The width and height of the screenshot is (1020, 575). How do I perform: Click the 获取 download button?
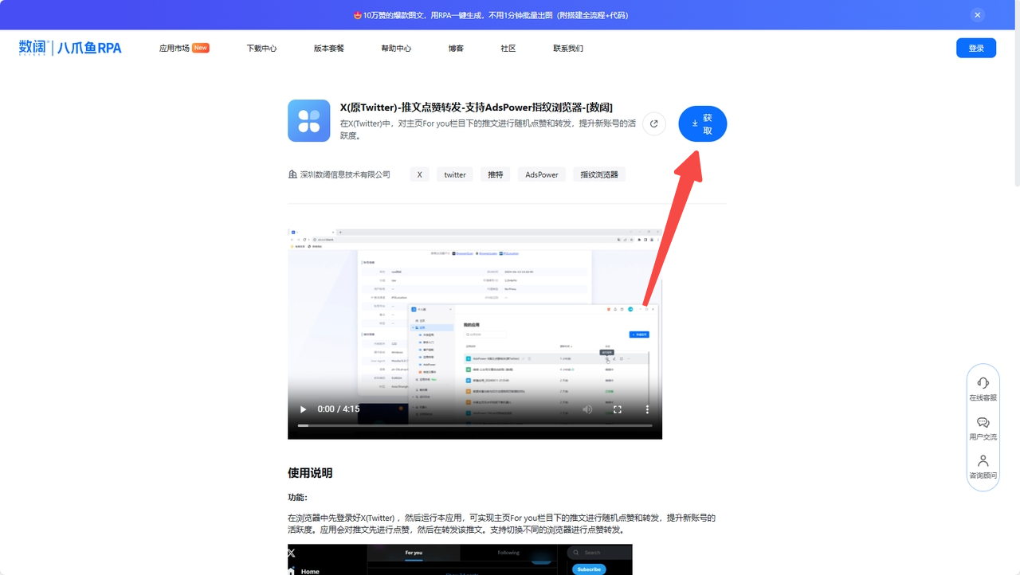(703, 123)
